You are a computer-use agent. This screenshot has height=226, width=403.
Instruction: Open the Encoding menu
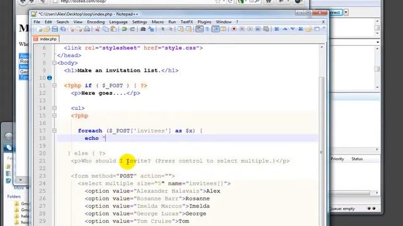(x=96, y=22)
